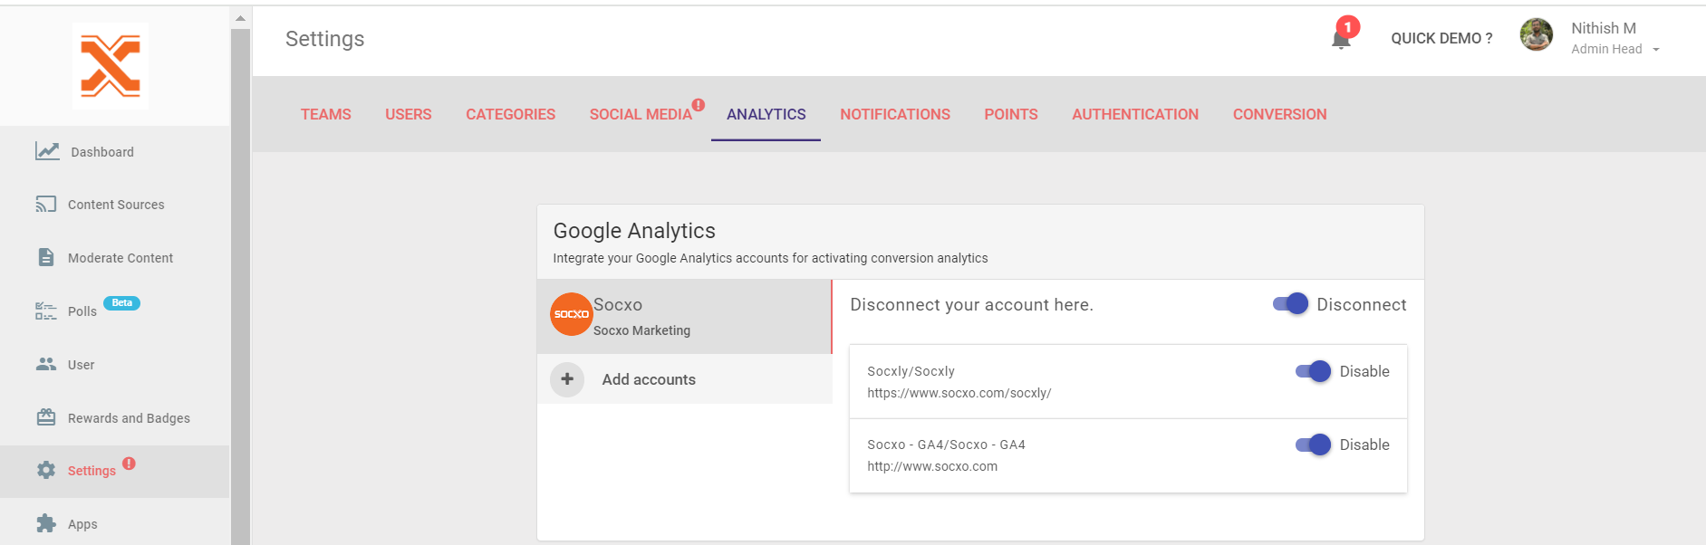Click the orange Socxo account logo
Screen dimensions: 1706x545
572,314
